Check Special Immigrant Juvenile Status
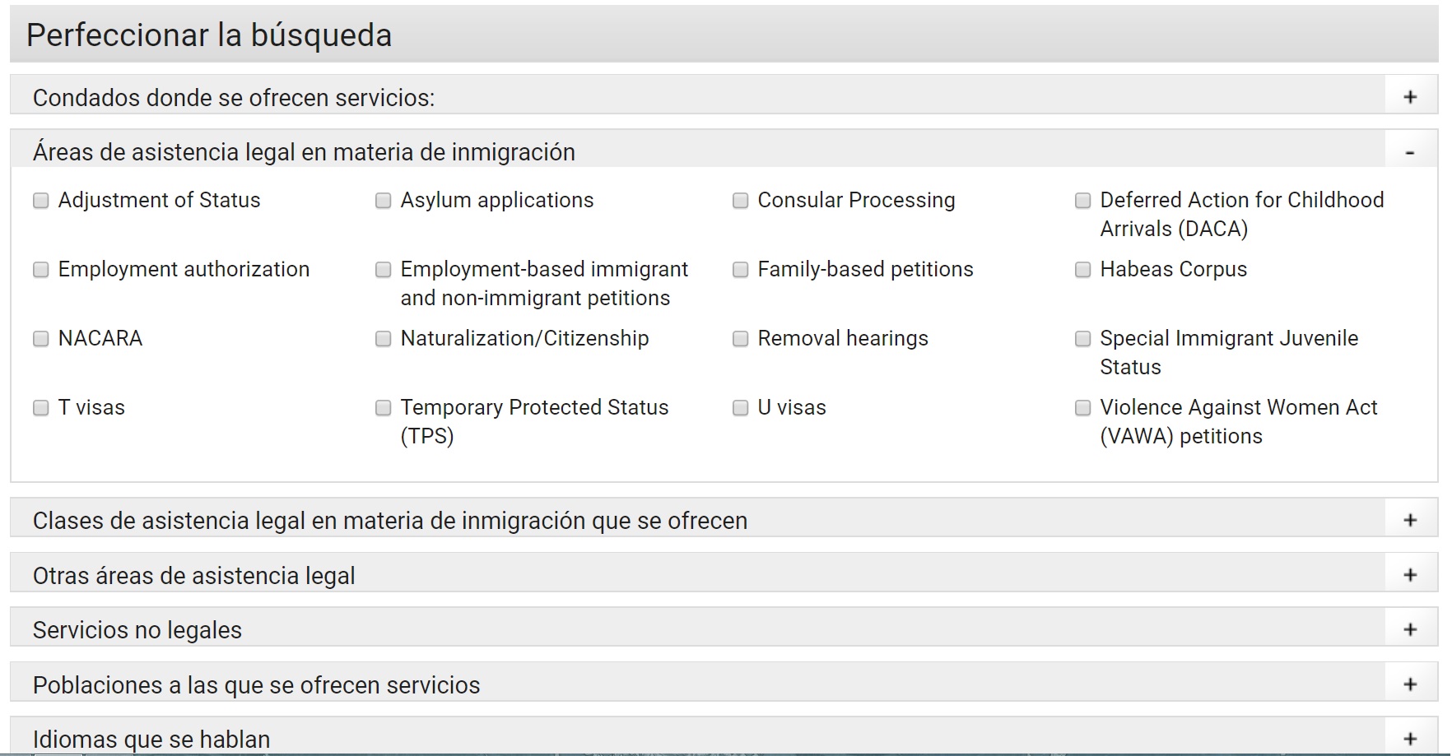The height and width of the screenshot is (756, 1452). (1082, 337)
